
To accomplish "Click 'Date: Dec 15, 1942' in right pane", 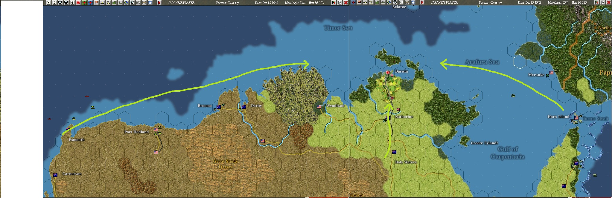I will pyautogui.click(x=529, y=2).
